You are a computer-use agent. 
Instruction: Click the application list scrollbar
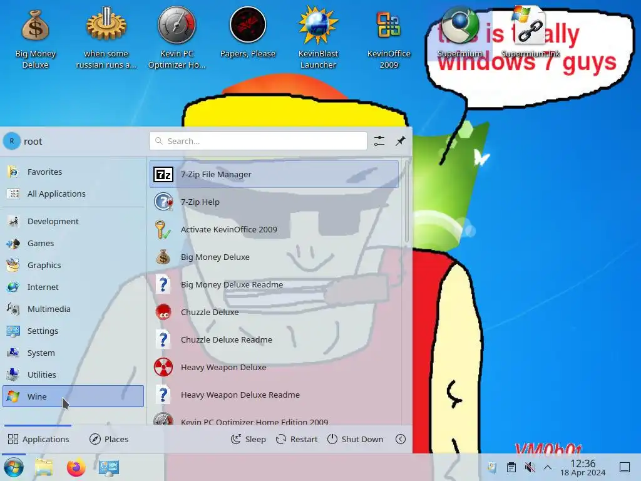click(x=406, y=202)
